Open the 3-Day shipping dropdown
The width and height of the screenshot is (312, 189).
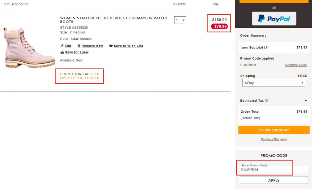tap(274, 83)
